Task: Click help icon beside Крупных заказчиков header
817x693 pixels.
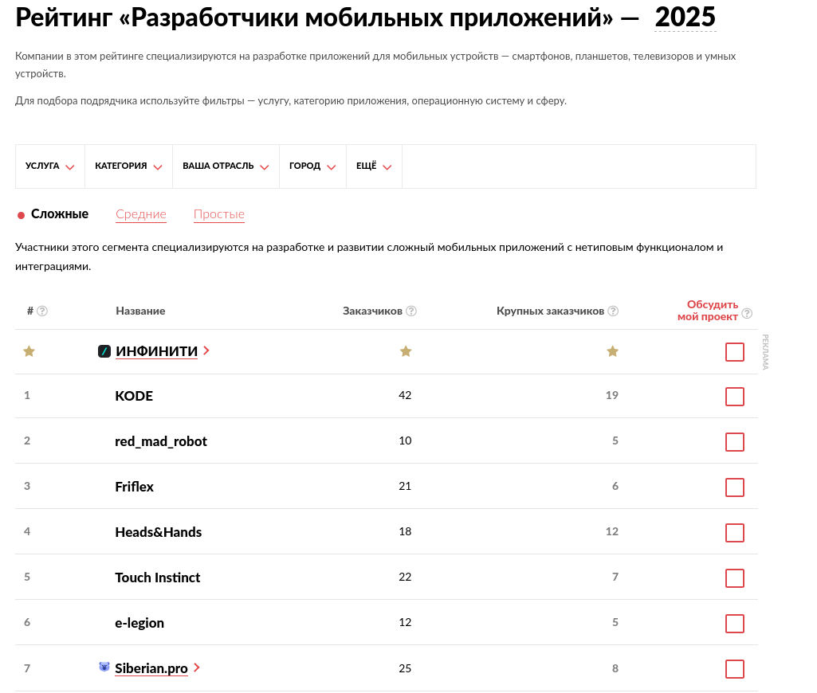Action: (x=613, y=311)
